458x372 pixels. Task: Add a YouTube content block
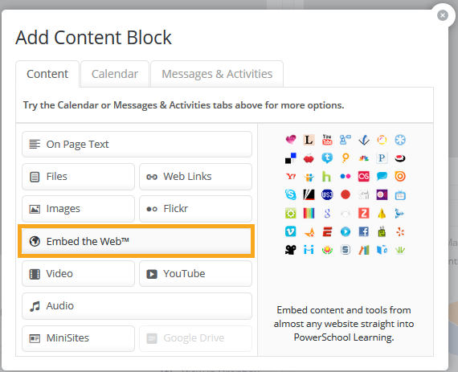195,274
